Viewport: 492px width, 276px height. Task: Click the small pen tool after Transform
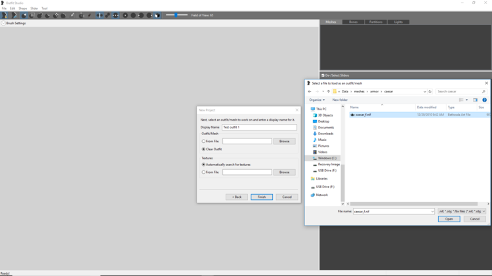click(x=89, y=15)
